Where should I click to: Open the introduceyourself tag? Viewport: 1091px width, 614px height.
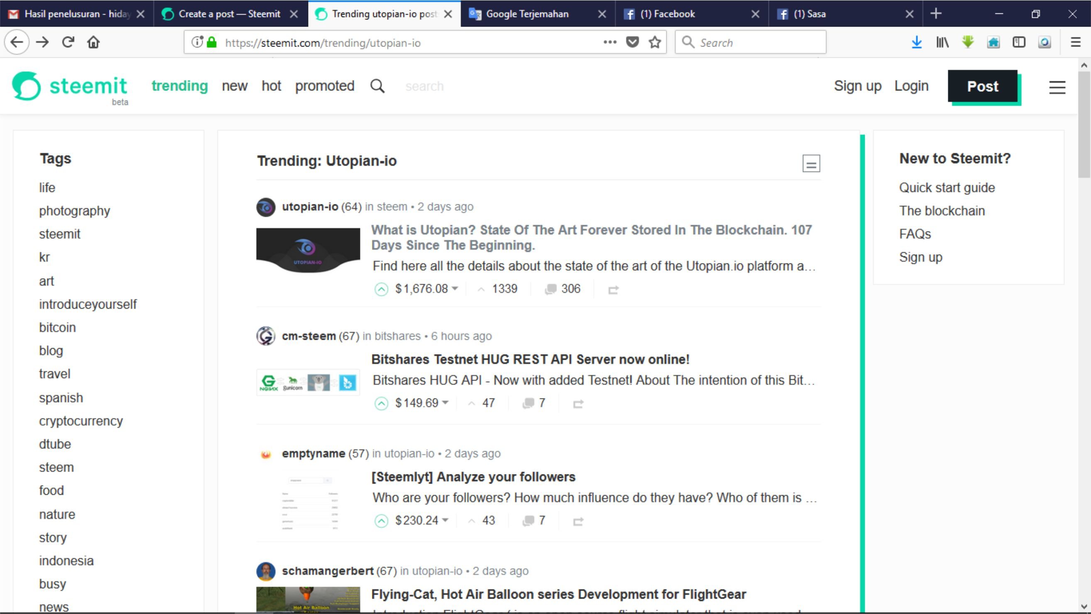[x=88, y=305]
